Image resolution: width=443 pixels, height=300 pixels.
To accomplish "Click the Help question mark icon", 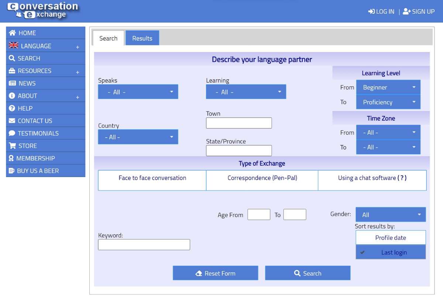I will tap(12, 108).
